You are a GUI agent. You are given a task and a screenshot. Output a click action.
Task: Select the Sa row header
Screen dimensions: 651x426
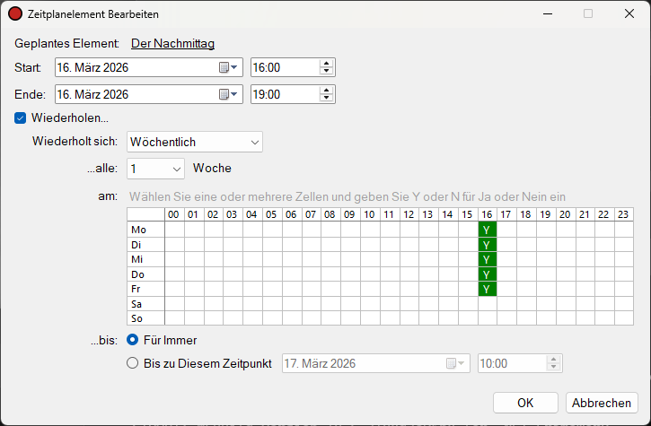pos(145,304)
